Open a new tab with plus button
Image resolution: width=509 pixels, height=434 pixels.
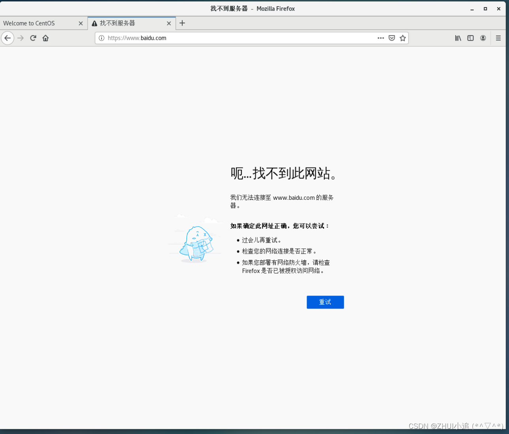tap(182, 23)
